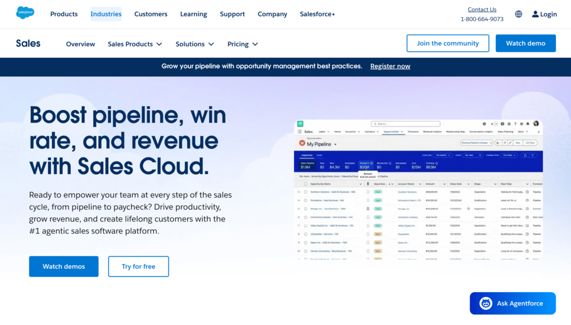Click filter funnel icon in blue bar
The height and width of the screenshot is (325, 571).
[x=533, y=155]
